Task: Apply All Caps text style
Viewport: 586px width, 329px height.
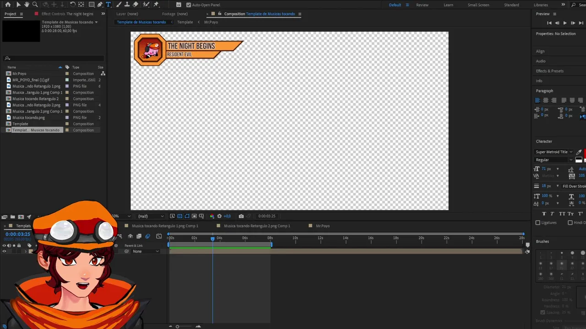Action: (562, 213)
